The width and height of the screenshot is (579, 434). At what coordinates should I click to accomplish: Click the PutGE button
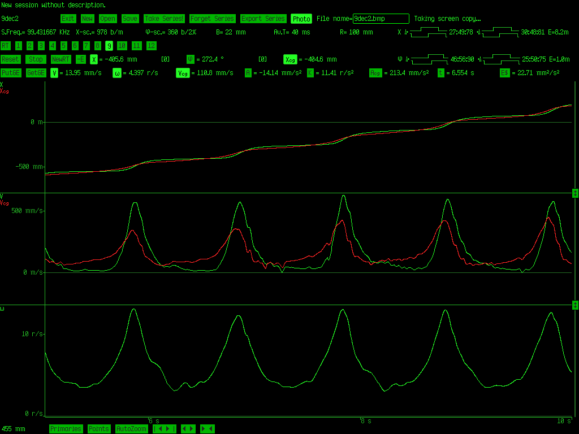pos(11,73)
